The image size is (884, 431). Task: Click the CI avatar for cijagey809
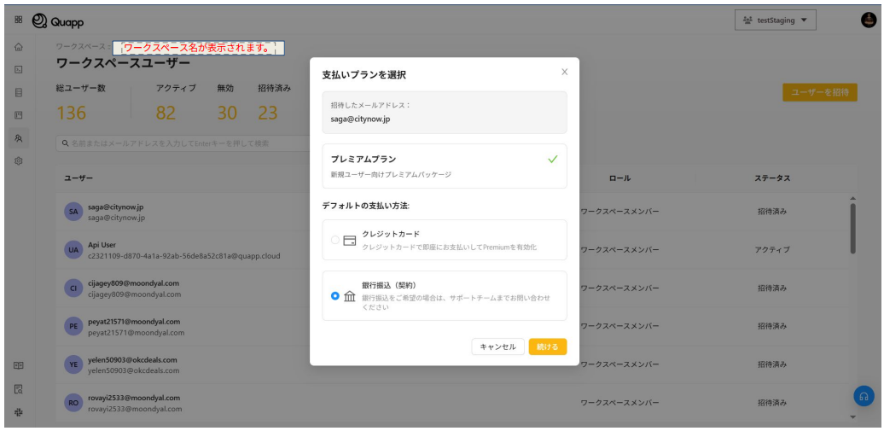74,288
